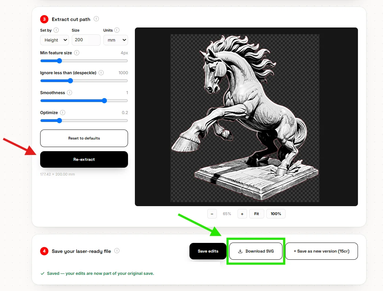Click the Units info icon

click(x=117, y=30)
